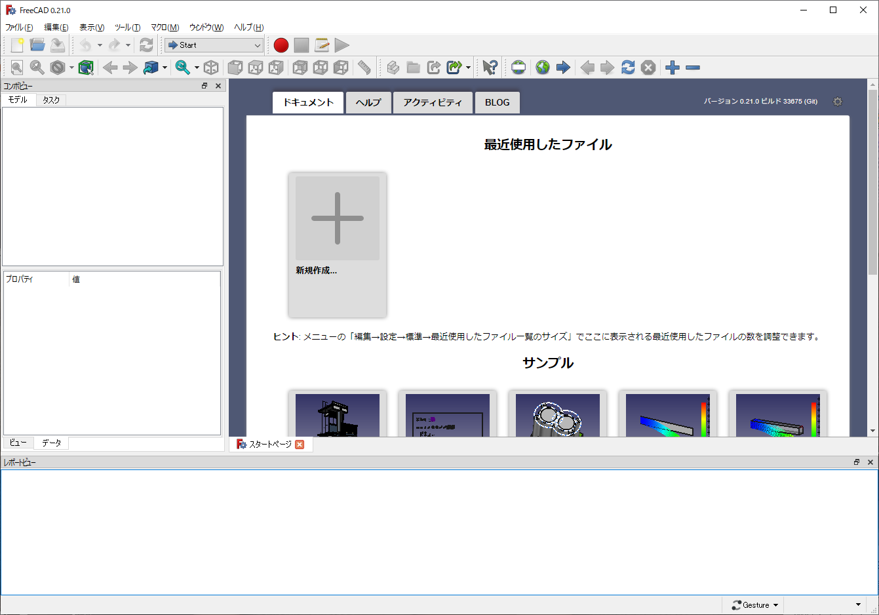Click the Right view cube icon
This screenshot has width=879, height=615.
coord(276,68)
